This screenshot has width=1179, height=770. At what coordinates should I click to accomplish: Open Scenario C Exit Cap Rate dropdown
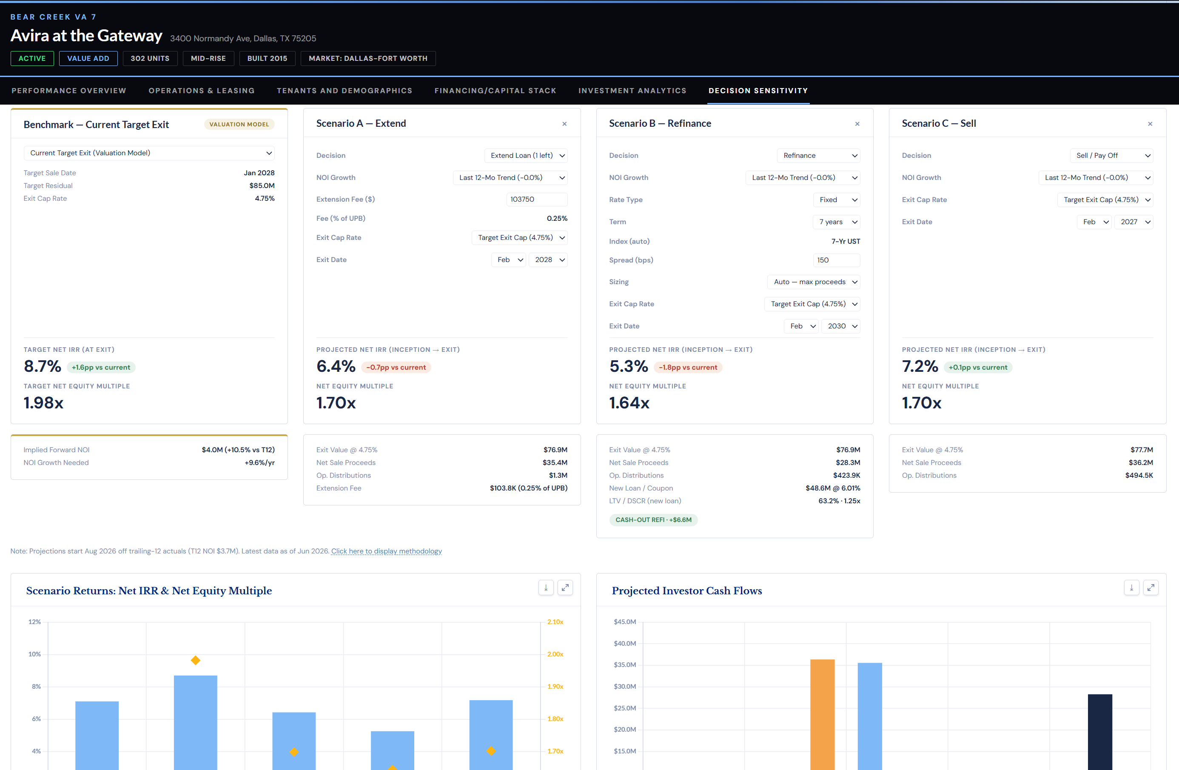1105,200
